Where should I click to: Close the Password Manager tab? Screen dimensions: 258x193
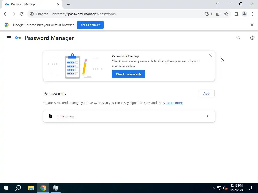(58, 4)
